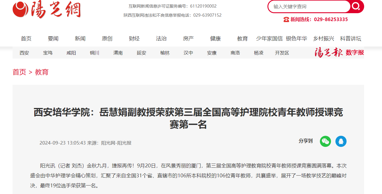Share article via QQ icon

[341, 141]
